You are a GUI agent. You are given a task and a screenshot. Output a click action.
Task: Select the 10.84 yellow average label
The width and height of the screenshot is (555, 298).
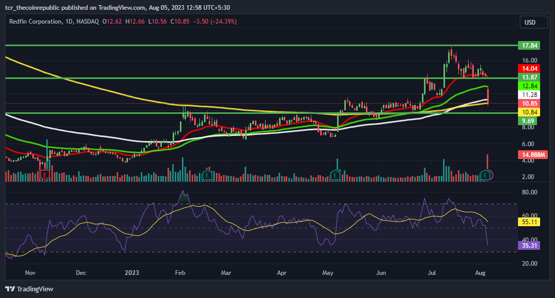(529, 112)
